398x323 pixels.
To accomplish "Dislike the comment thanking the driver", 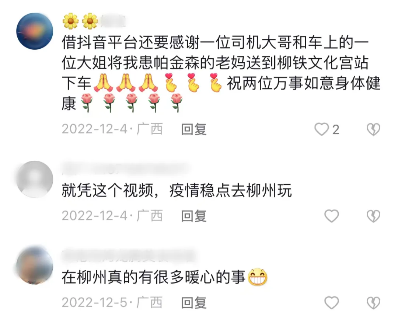I will 373,129.
